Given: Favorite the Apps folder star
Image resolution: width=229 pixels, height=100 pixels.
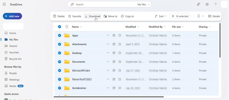Looking at the screenshot, I should coord(120,35).
